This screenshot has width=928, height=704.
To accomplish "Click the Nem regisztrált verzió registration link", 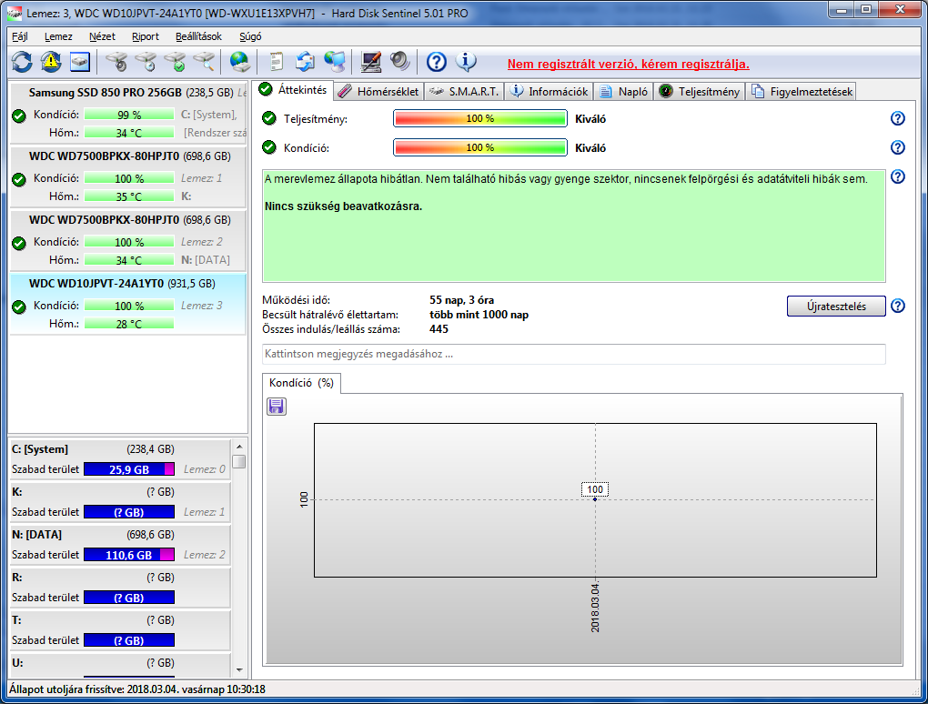I will pos(629,64).
